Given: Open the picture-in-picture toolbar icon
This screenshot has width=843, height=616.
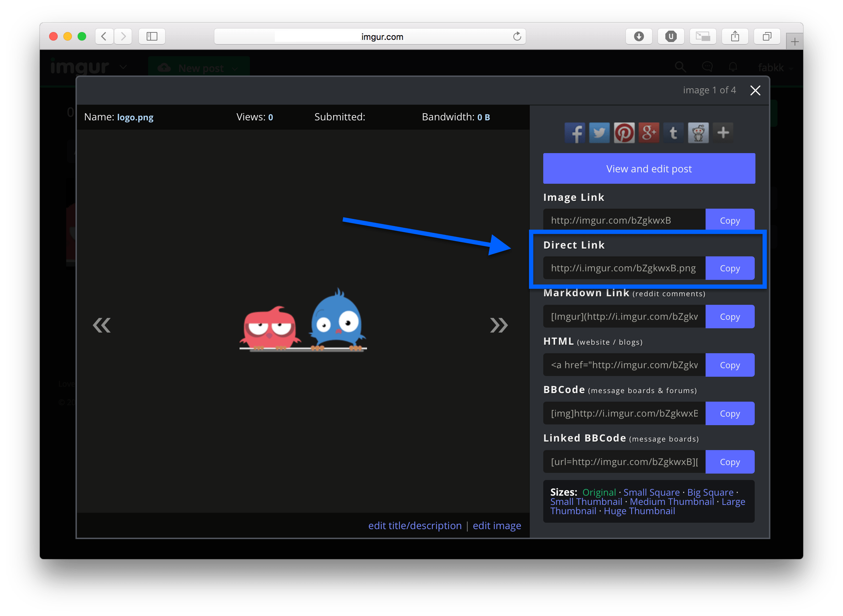Looking at the screenshot, I should coord(703,36).
